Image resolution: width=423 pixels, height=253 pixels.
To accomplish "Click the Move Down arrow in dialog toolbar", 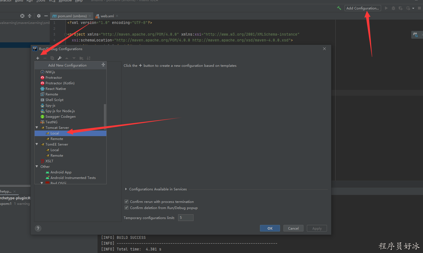I will 74,58.
